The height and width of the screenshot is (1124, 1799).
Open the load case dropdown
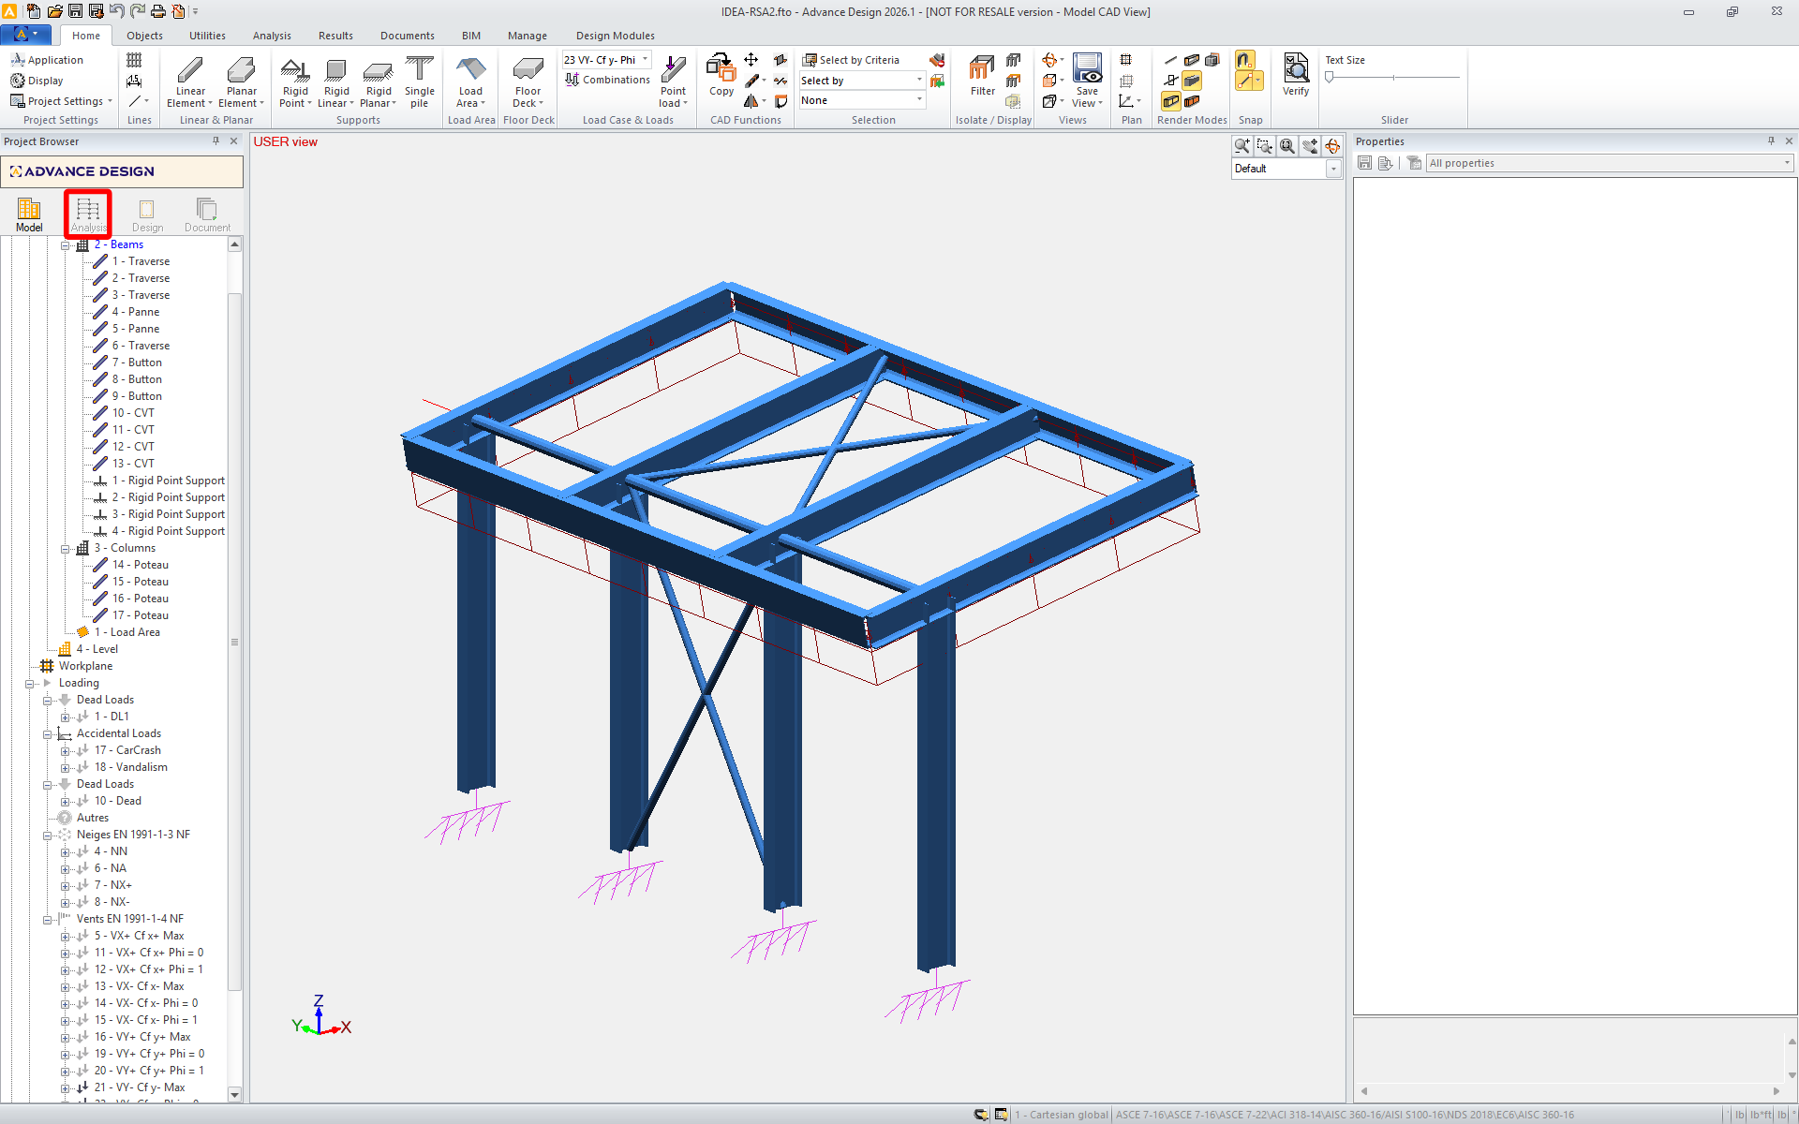pyautogui.click(x=645, y=60)
